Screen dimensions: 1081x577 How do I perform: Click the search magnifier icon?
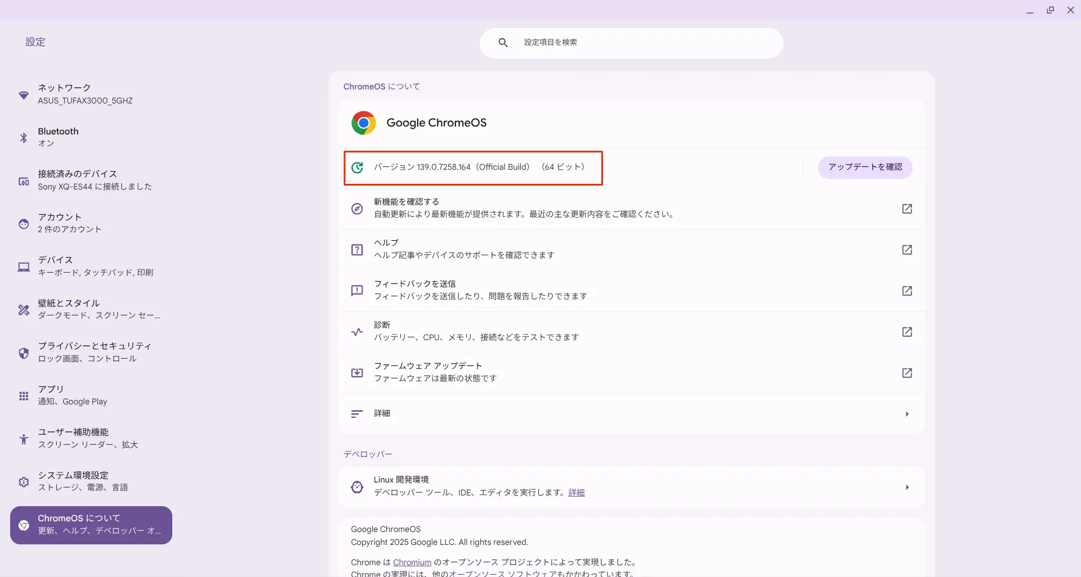[x=503, y=43]
